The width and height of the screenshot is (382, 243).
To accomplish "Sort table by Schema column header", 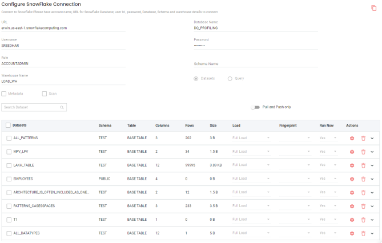I will click(104, 125).
